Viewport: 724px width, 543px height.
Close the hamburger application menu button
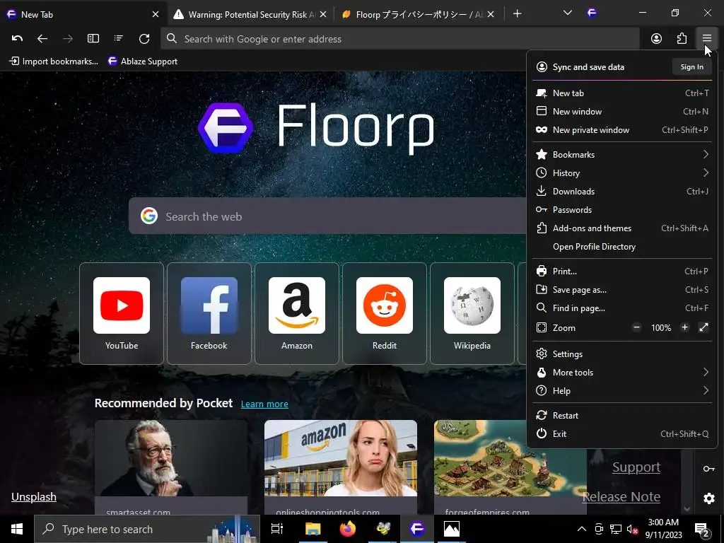pyautogui.click(x=707, y=39)
